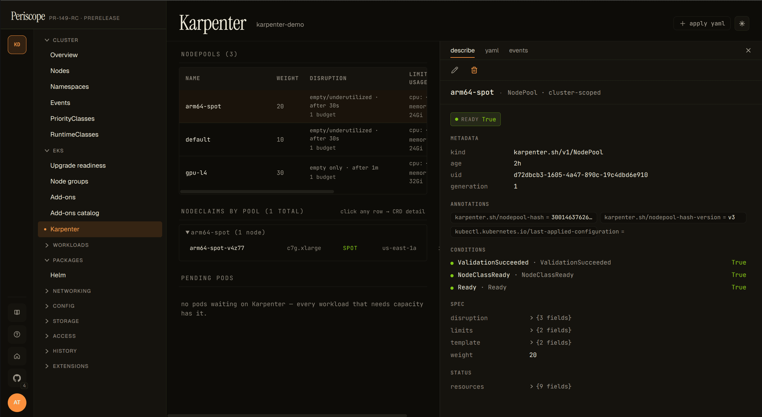
Task: Collapse the CLUSTER section
Action: point(62,40)
